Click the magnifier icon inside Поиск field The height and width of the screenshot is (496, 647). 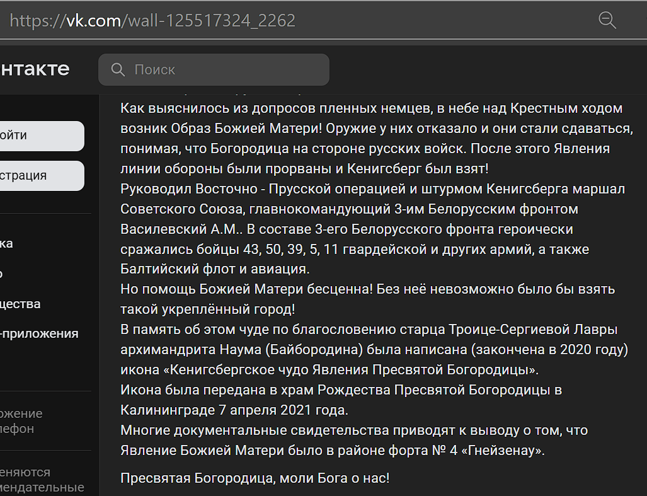coord(118,69)
